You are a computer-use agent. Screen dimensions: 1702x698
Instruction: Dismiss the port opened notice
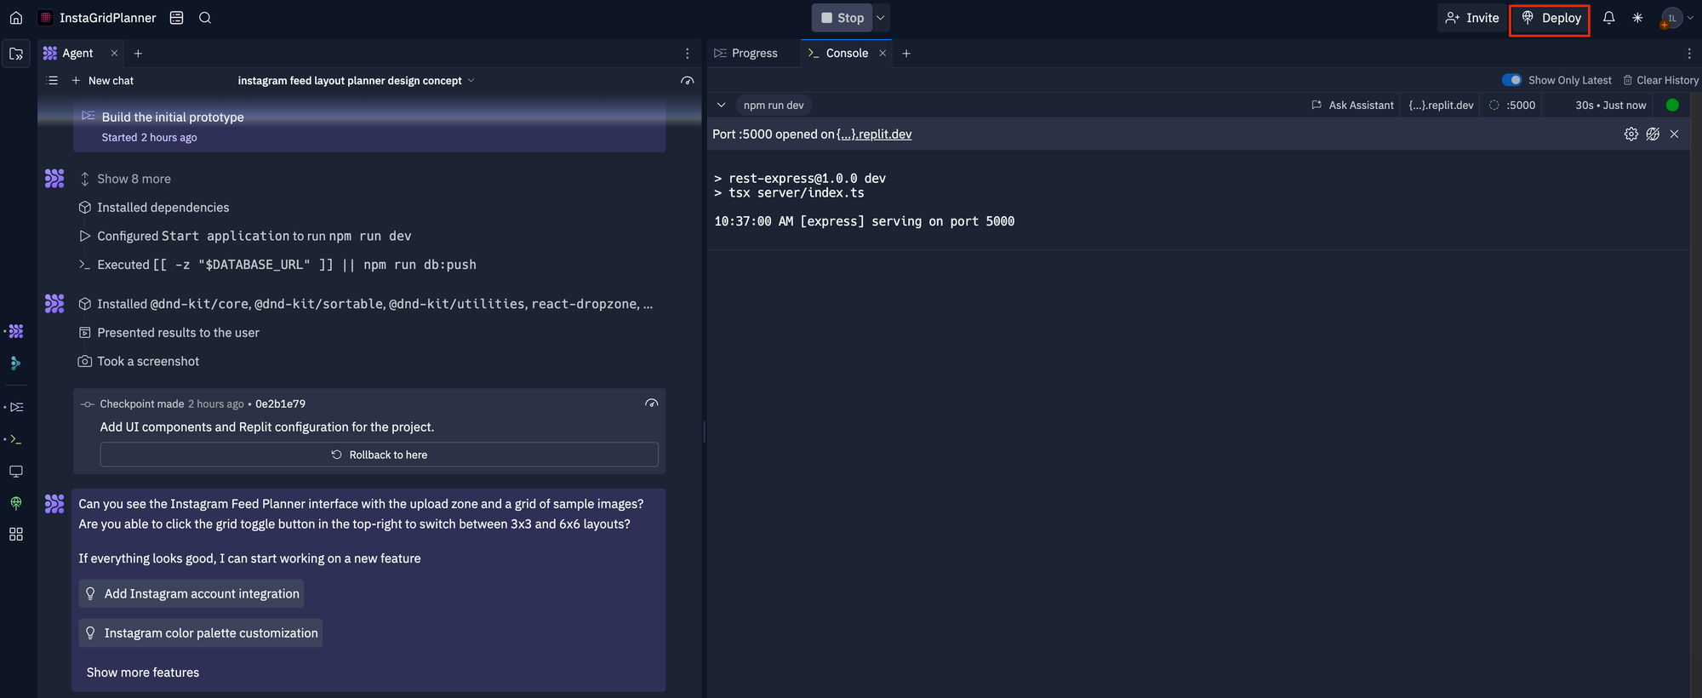coord(1674,134)
